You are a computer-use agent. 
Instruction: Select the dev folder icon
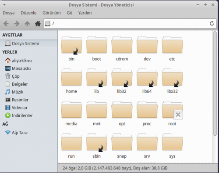pos(147,45)
